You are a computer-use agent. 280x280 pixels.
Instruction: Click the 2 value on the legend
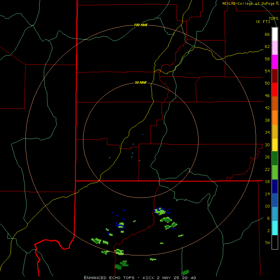268,231
